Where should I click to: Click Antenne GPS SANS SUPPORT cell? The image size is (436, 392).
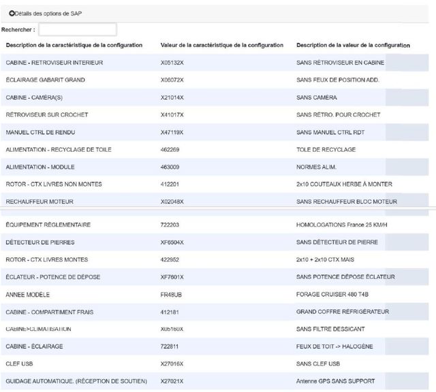pos(335,381)
